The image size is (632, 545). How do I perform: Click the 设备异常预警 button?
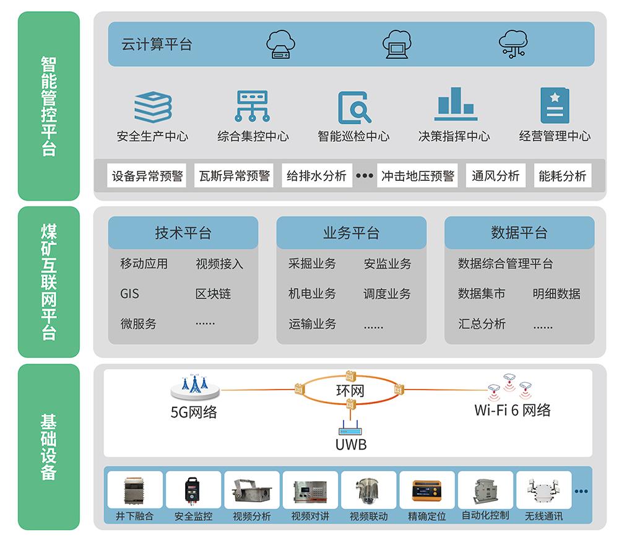tap(147, 176)
